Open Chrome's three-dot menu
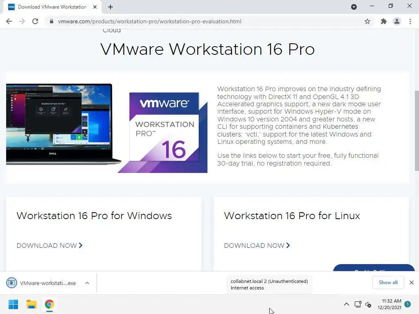This screenshot has height=314, width=419. (x=410, y=21)
